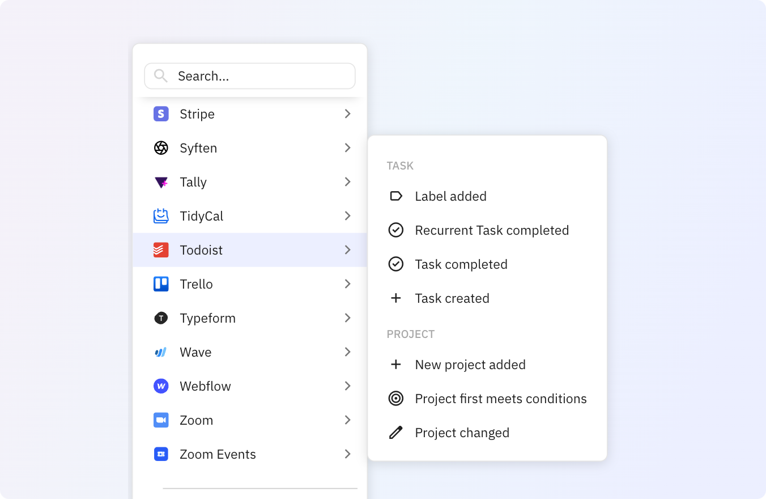Open the Typeform submenu arrow
766x499 pixels.
click(x=347, y=318)
